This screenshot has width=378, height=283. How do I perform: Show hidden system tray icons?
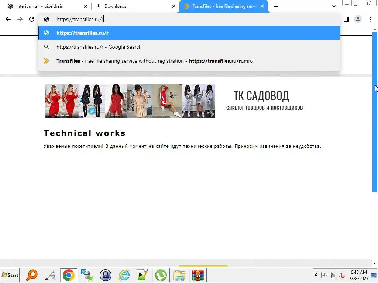coord(316,275)
